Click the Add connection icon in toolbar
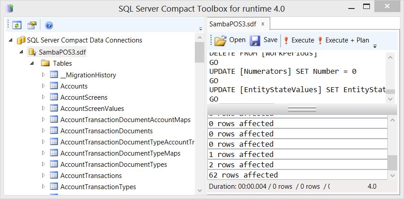404x199 pixels. click(x=31, y=25)
